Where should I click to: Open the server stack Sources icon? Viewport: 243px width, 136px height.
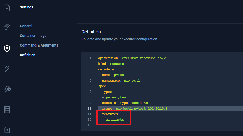click(x=7, y=110)
